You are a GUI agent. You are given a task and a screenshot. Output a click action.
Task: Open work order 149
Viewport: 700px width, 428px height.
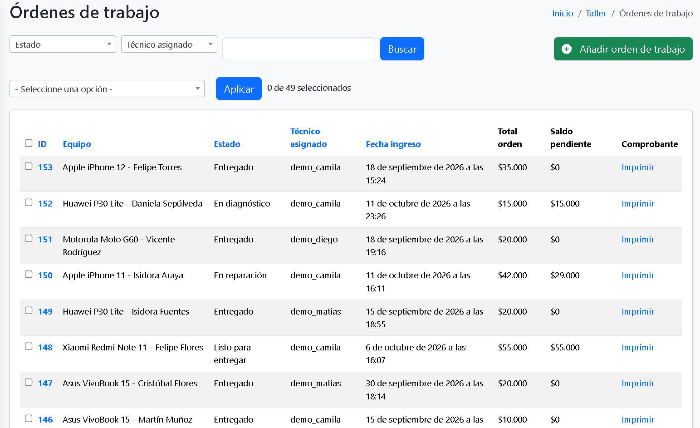click(45, 311)
